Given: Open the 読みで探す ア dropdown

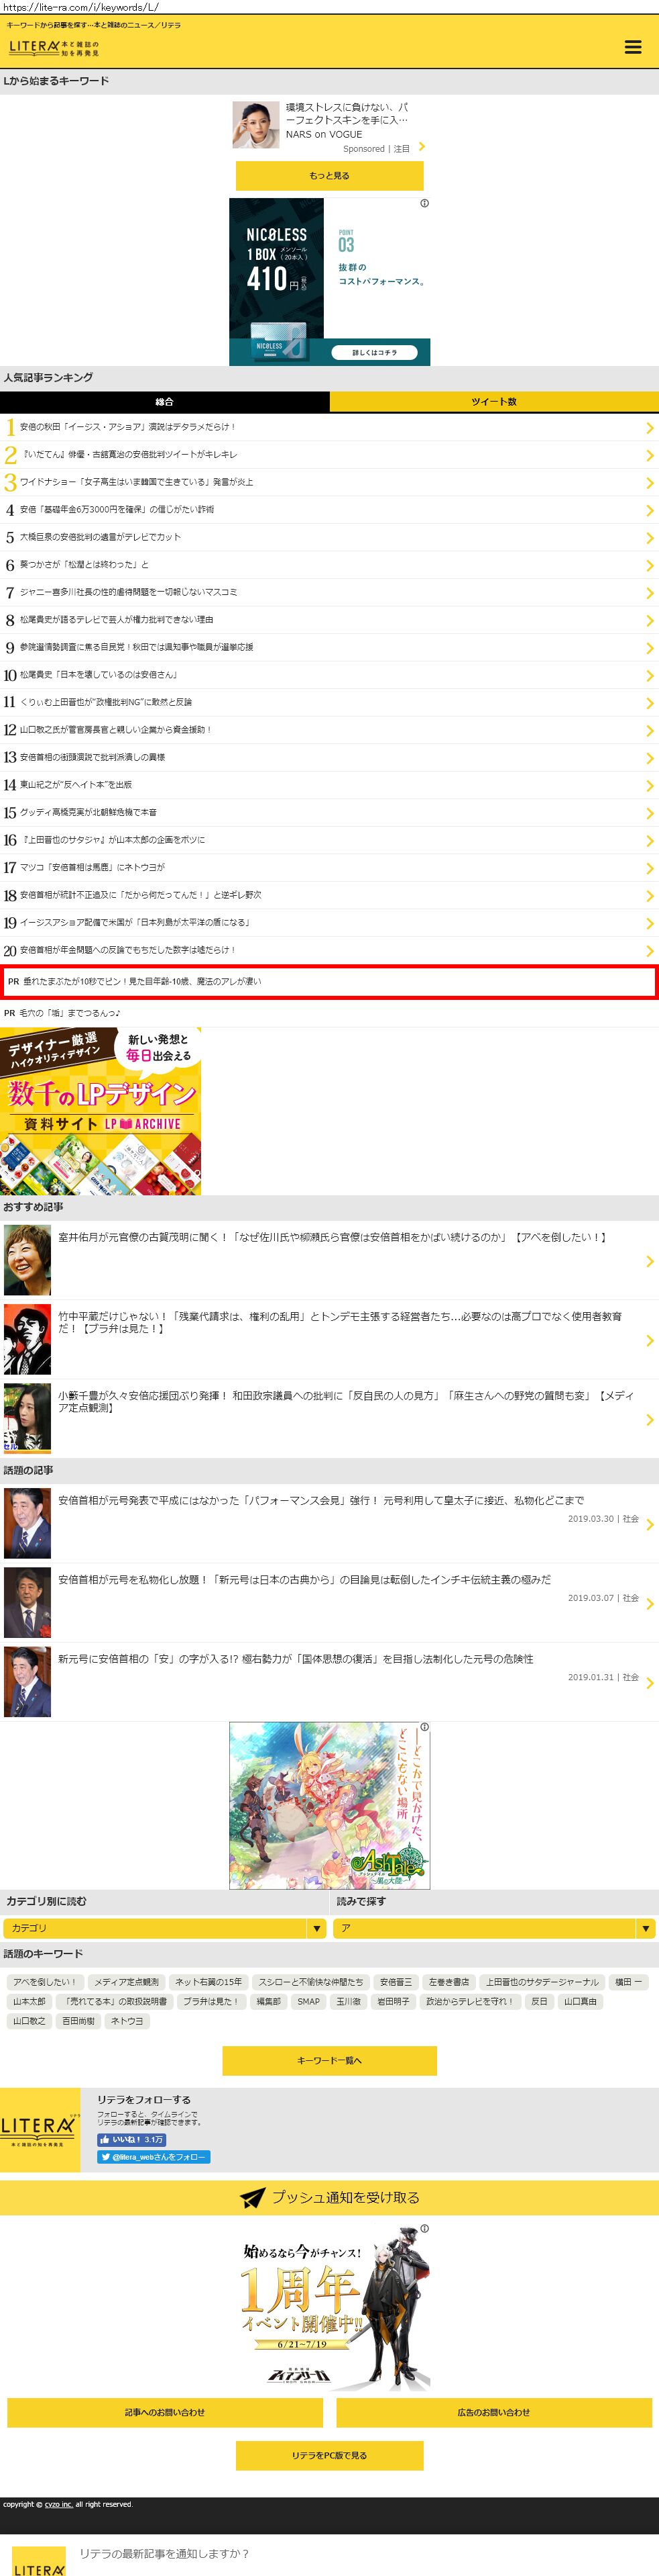Looking at the screenshot, I should 494,1928.
